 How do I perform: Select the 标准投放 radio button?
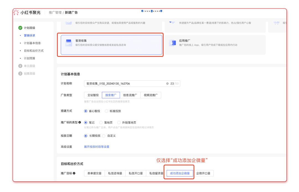coord(107,111)
